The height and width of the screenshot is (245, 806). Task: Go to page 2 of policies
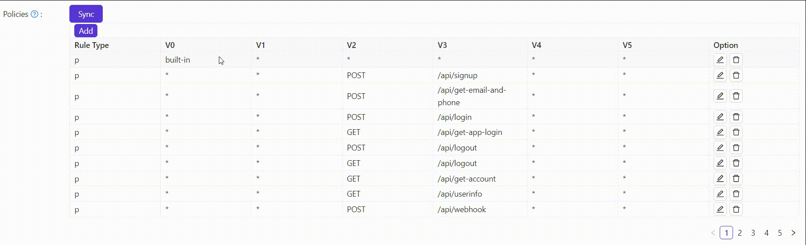coord(740,233)
